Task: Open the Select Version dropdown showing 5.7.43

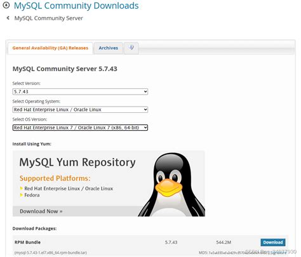Action: point(80,91)
